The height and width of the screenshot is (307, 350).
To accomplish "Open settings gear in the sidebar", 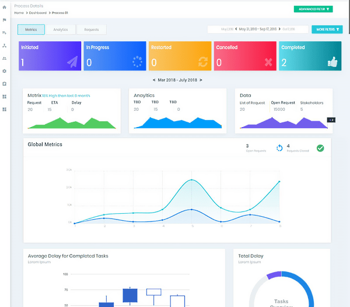I will tap(5, 71).
